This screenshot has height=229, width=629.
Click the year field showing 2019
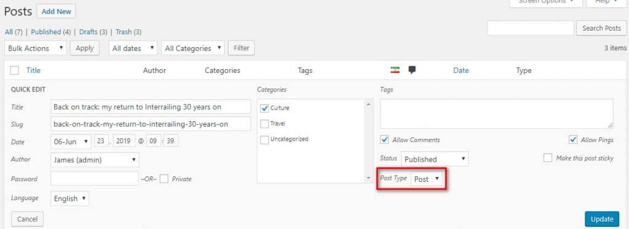pyautogui.click(x=124, y=141)
